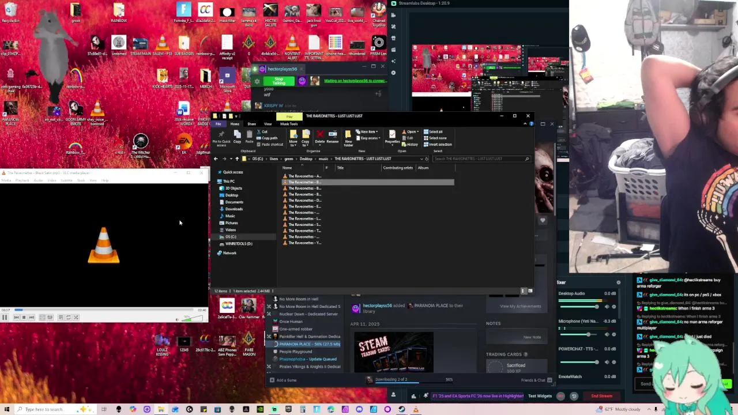Viewport: 738px width, 415px height.
Task: Open the Move to dropdown
Action: (293, 139)
